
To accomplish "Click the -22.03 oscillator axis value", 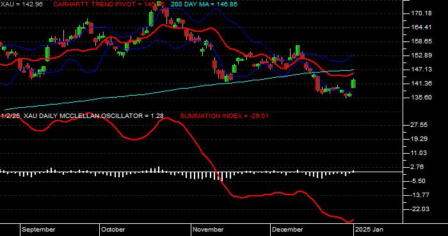I will tap(420, 209).
